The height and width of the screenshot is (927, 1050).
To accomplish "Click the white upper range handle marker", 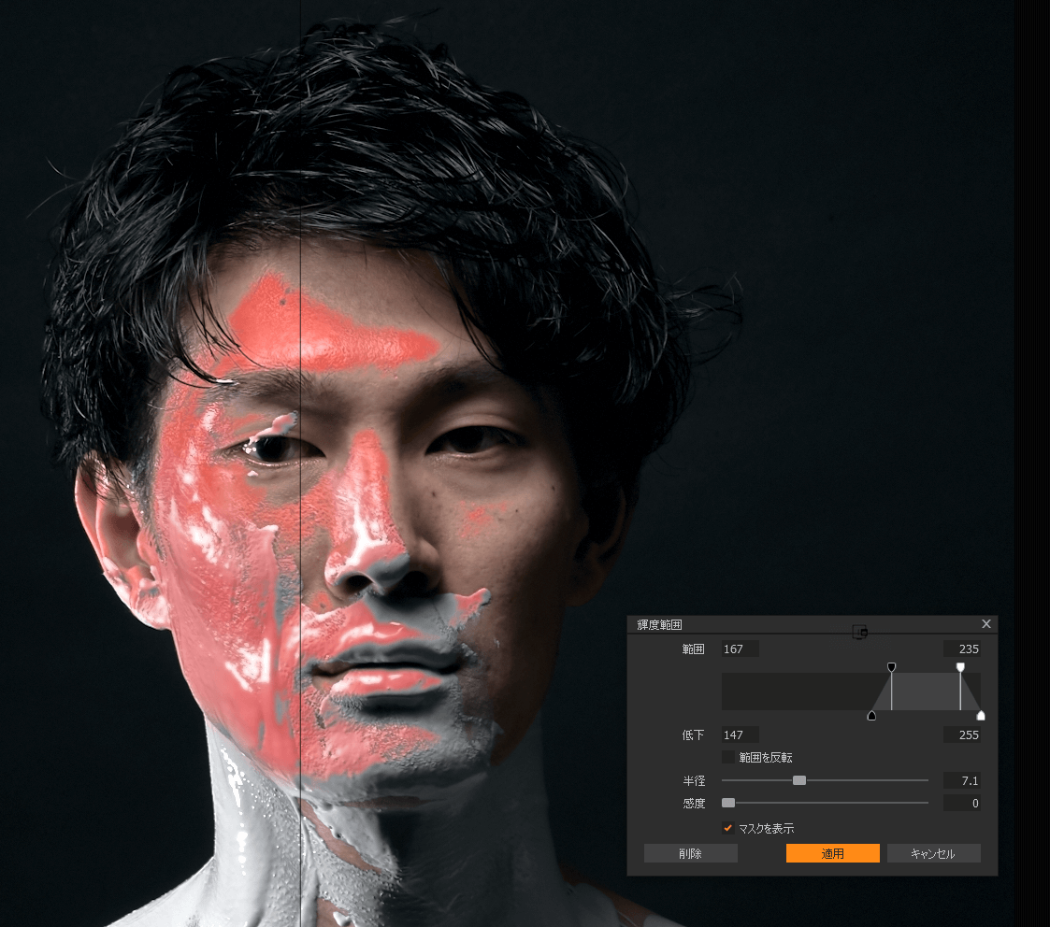I will coord(960,667).
